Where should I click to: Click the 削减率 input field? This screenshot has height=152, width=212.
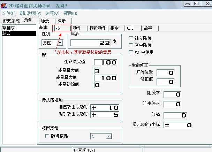[172, 94]
